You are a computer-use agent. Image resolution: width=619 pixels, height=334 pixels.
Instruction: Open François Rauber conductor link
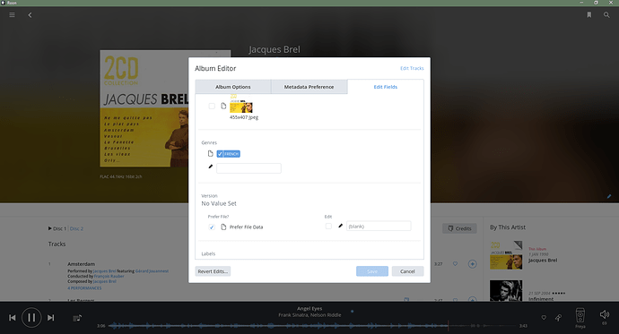pos(109,276)
